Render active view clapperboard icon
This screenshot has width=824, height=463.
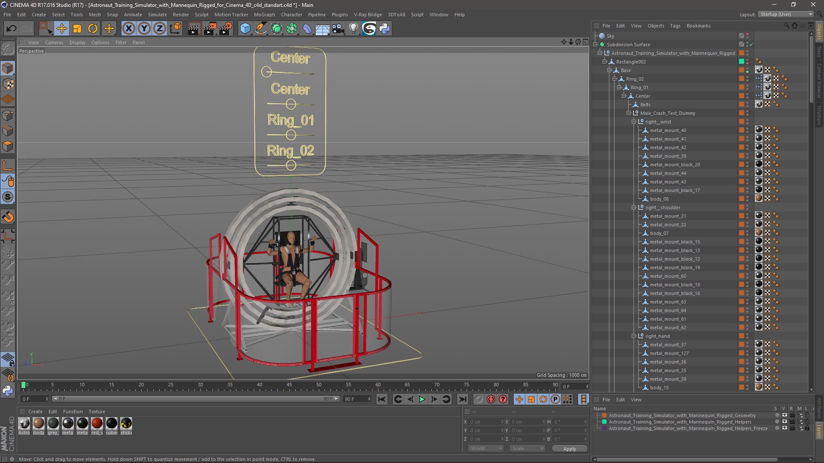(194, 29)
